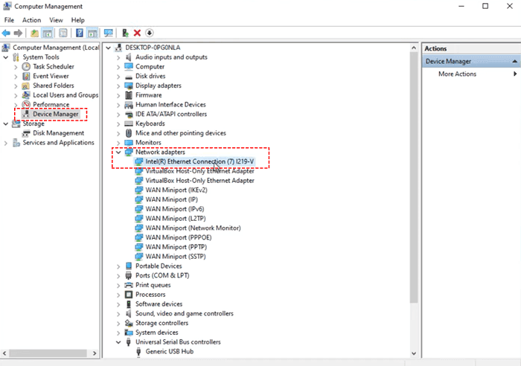Click the Task Scheduler clock icon
The width and height of the screenshot is (521, 366).
[x=26, y=66]
